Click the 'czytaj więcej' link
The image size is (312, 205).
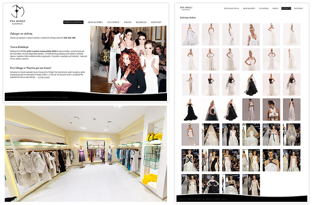pos(44,77)
